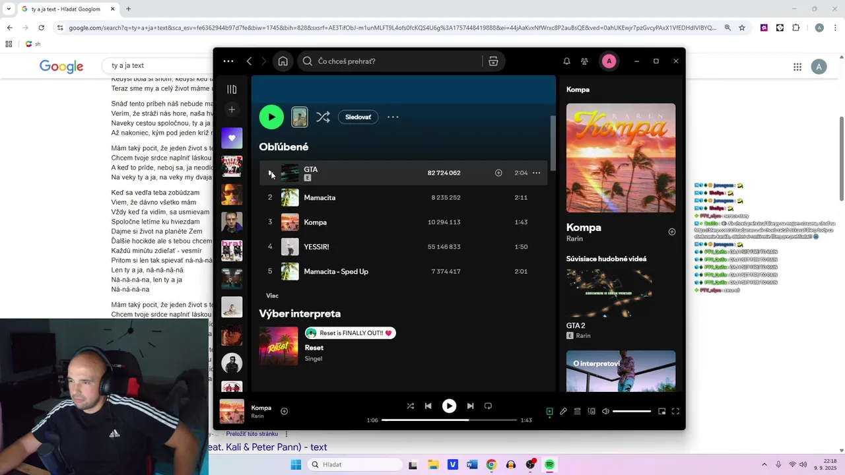Click play/pause in player bar
The image size is (845, 475).
[x=449, y=406]
